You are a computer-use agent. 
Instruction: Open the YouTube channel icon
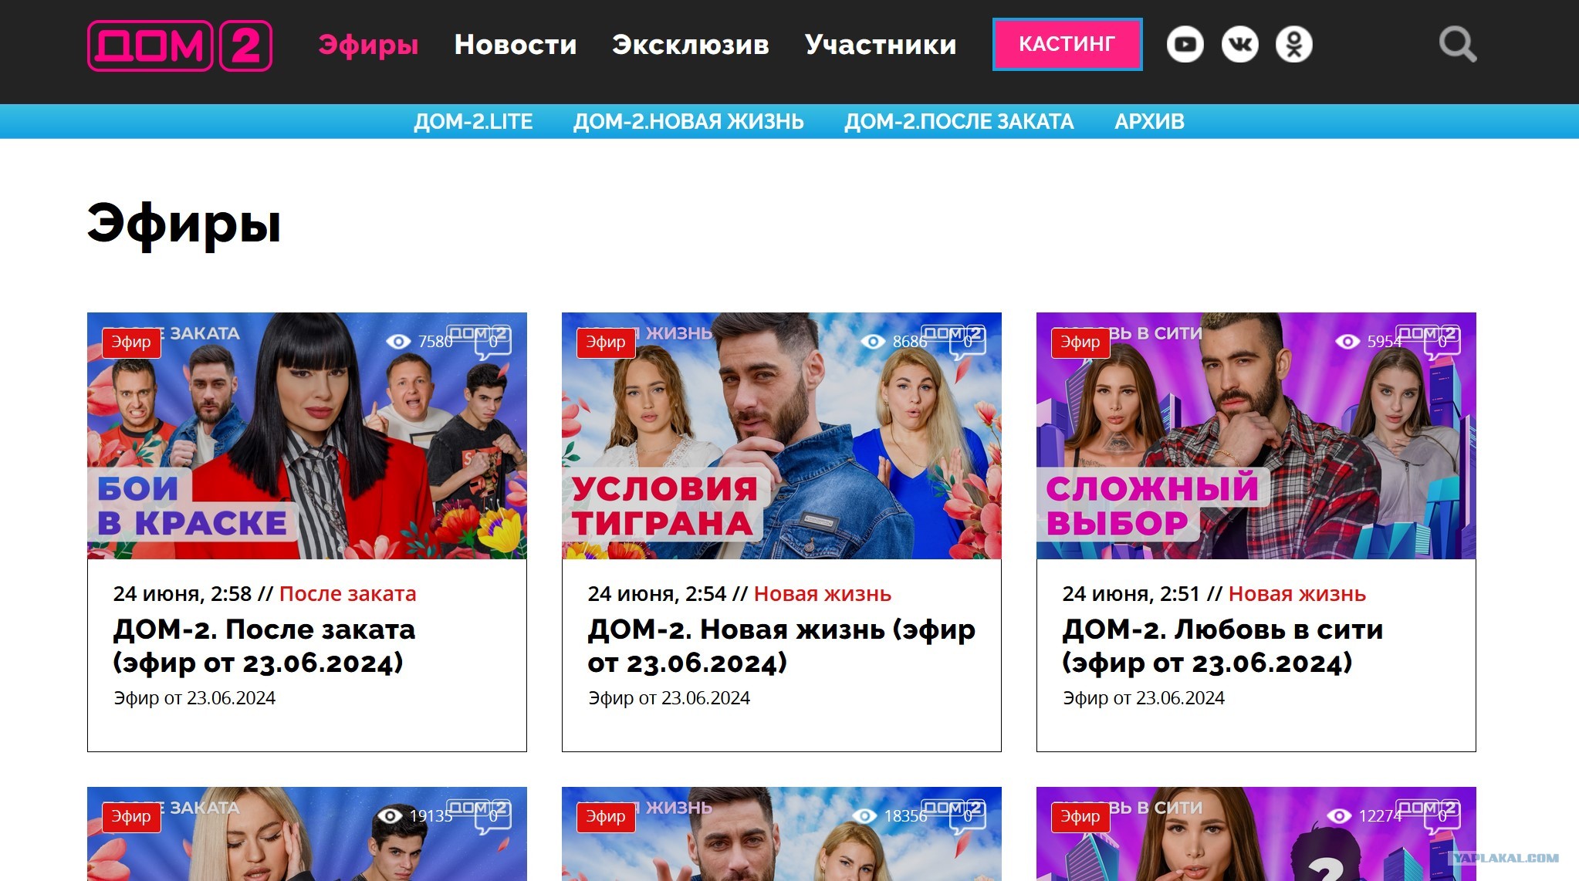click(1185, 45)
